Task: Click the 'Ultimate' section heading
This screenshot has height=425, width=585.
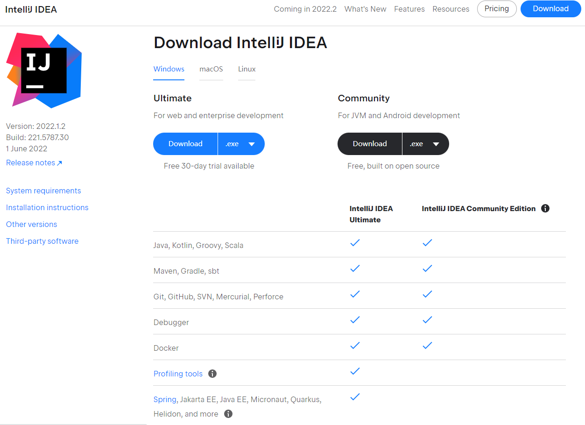Action: click(173, 98)
